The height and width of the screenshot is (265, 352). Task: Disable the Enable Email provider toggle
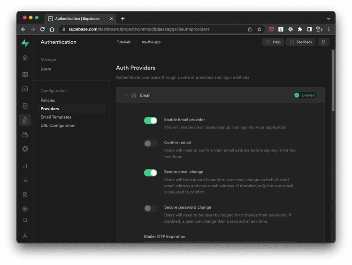click(x=150, y=121)
